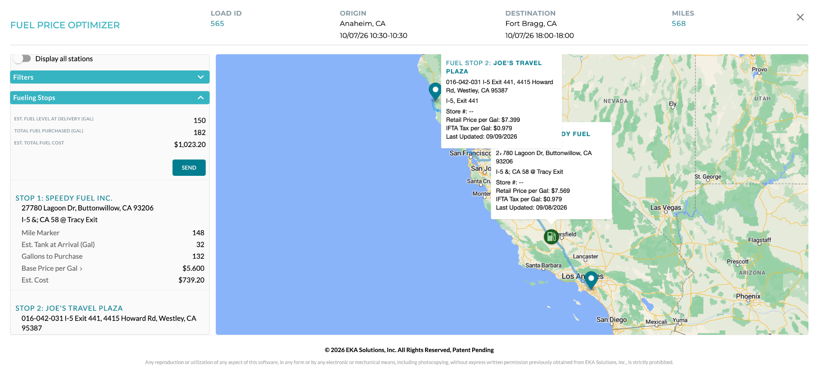Click the $5.600 base price value
This screenshot has height=370, width=818.
(193, 268)
